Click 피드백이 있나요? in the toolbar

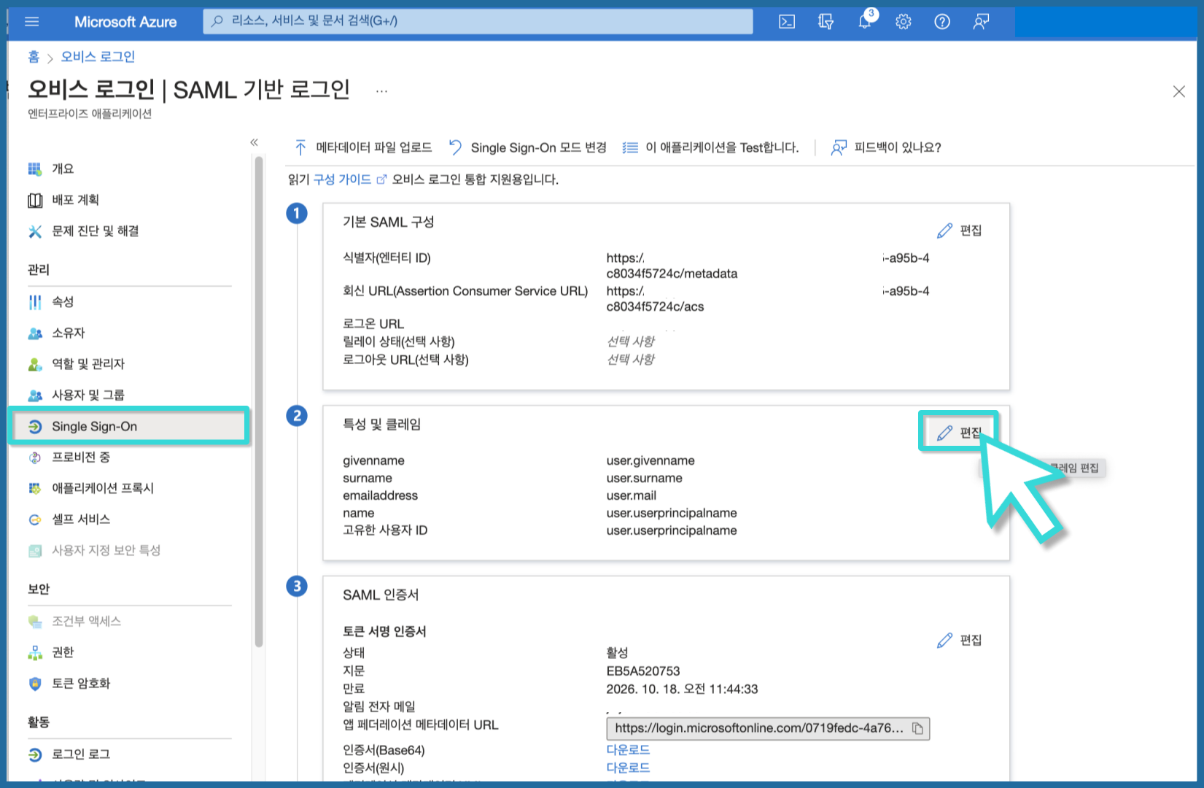click(x=885, y=147)
